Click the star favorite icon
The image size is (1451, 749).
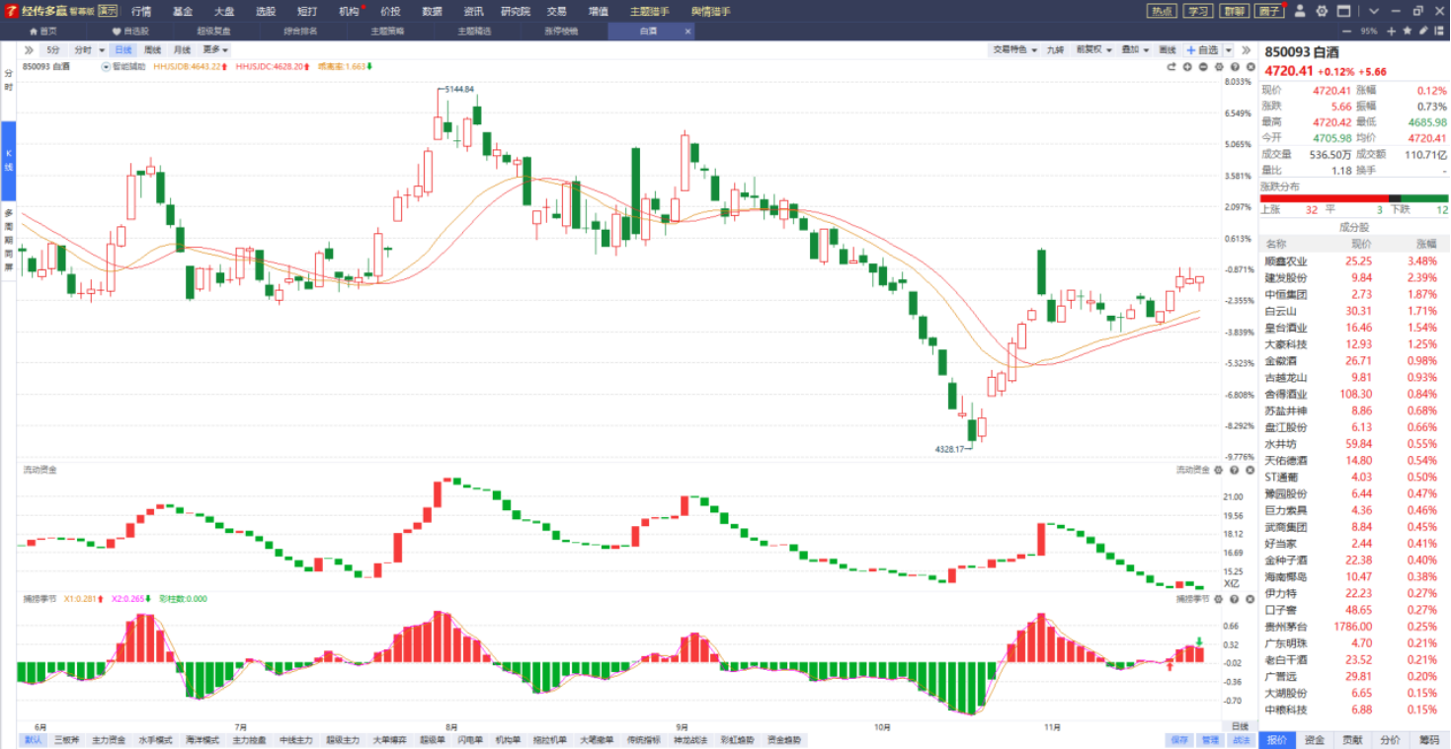(x=1408, y=31)
